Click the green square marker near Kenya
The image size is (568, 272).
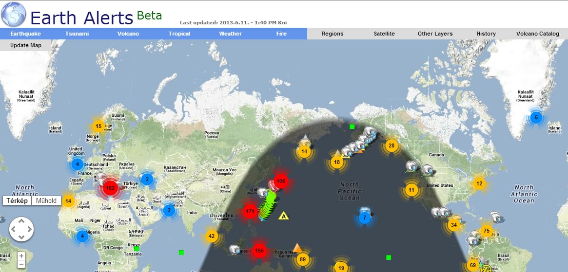point(137,249)
